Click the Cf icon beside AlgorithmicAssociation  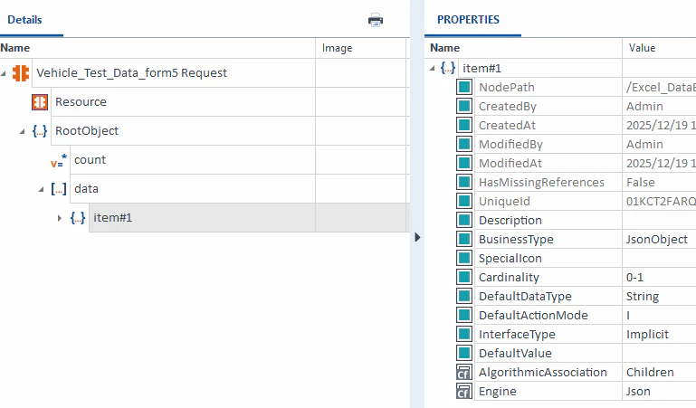[464, 372]
